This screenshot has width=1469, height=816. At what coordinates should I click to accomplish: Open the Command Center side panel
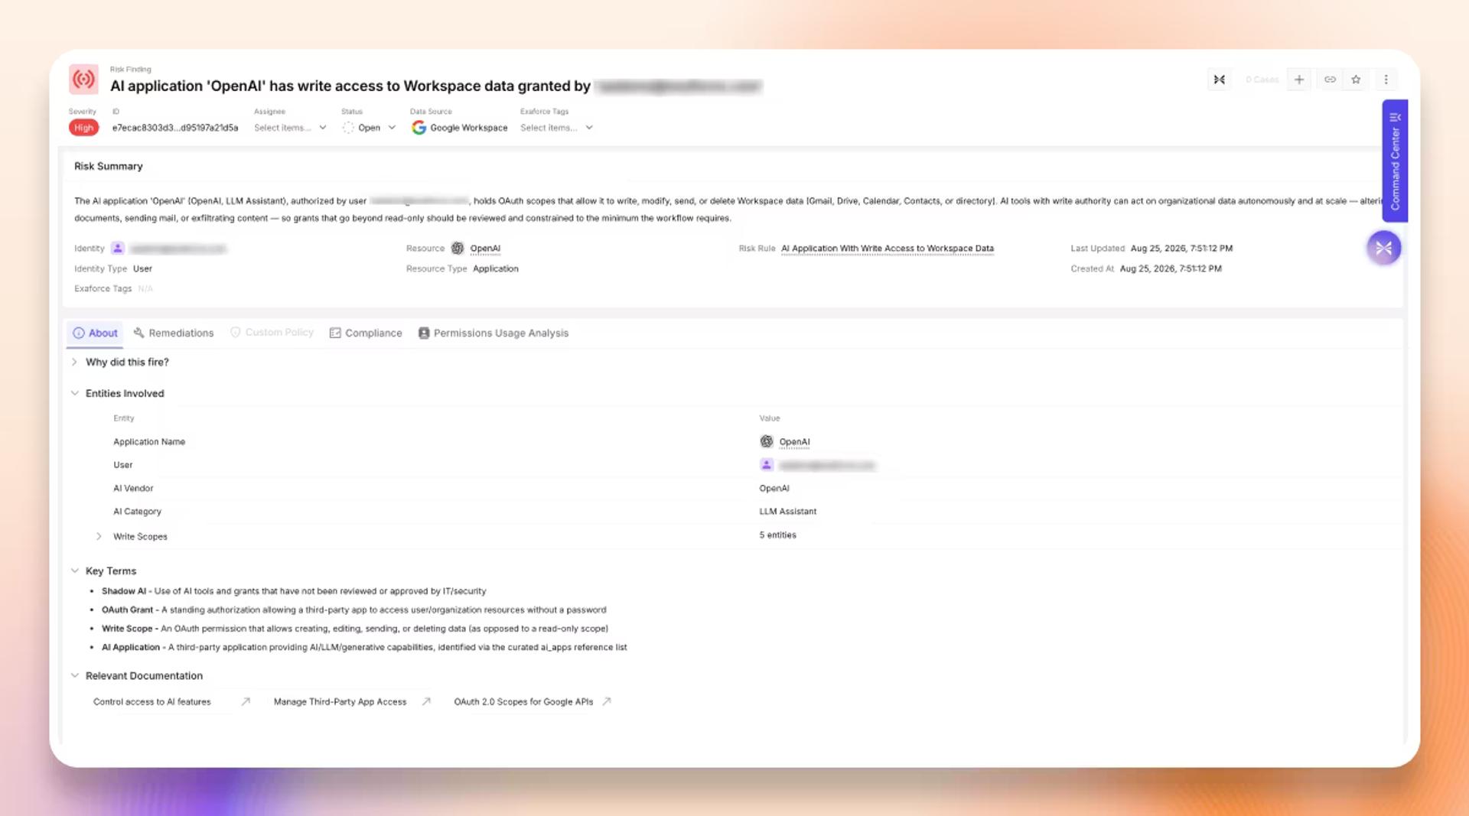(x=1395, y=161)
